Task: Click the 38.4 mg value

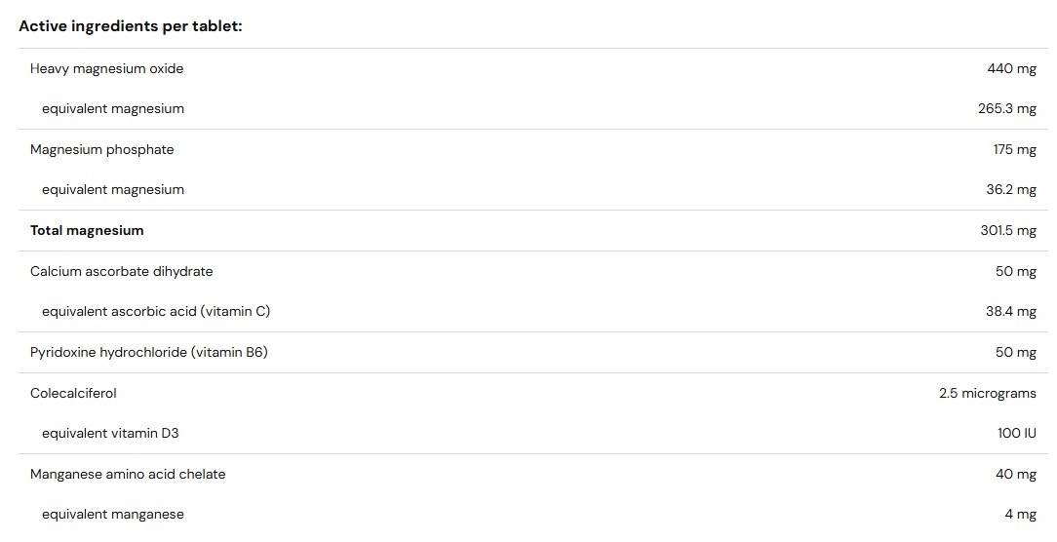Action: click(1010, 312)
